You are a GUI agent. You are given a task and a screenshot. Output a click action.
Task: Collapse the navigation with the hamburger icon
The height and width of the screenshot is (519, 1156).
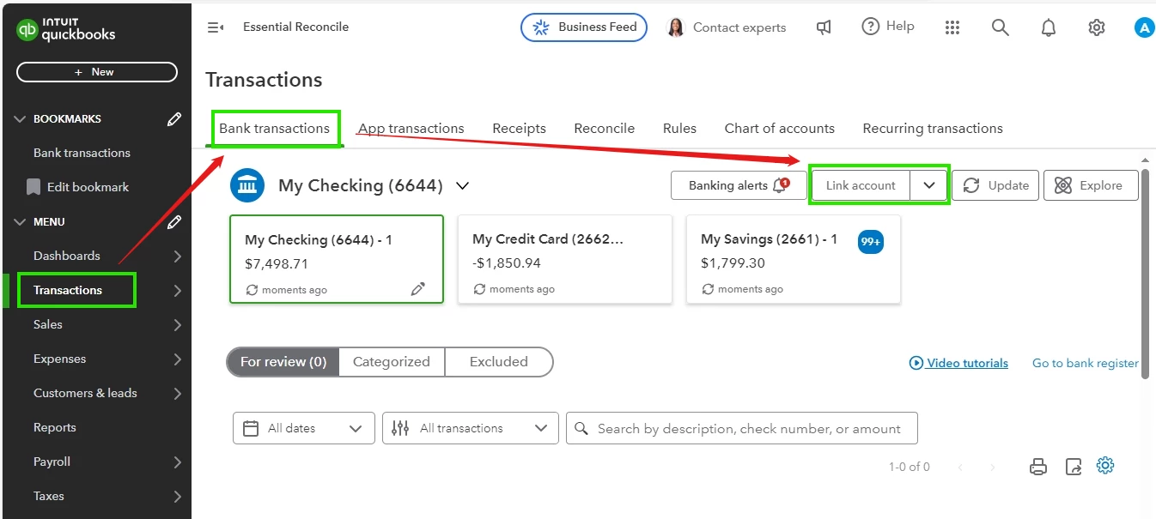[x=216, y=27]
